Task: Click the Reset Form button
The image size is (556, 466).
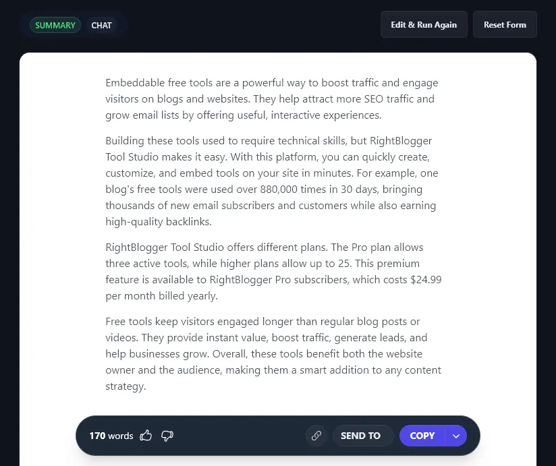Action: point(505,24)
